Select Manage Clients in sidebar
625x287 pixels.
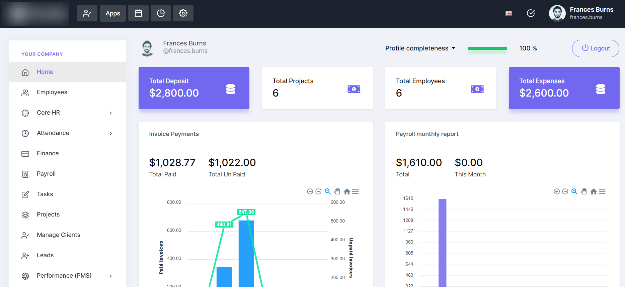pos(68,235)
